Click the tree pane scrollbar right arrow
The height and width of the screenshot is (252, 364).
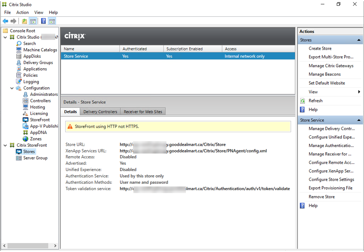click(x=55, y=245)
